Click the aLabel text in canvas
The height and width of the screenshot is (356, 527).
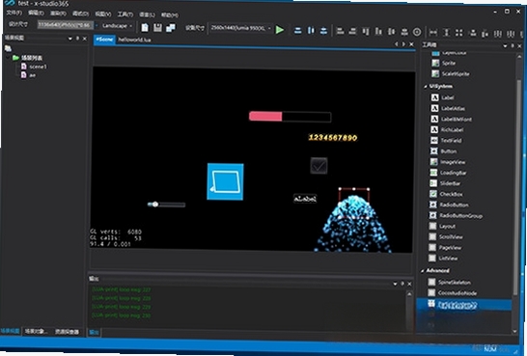pos(305,199)
